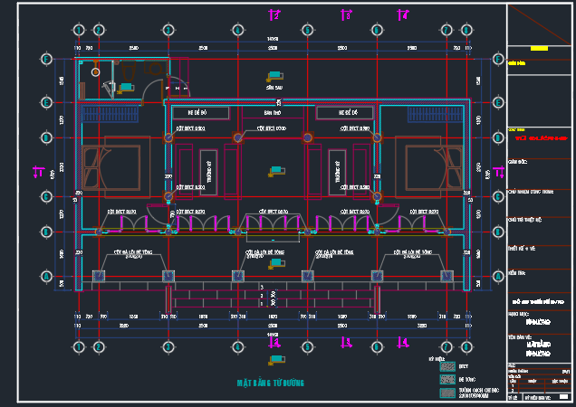Select the 'KÝ HIỆU:' legend heading
576x407 pixels.
(437, 358)
